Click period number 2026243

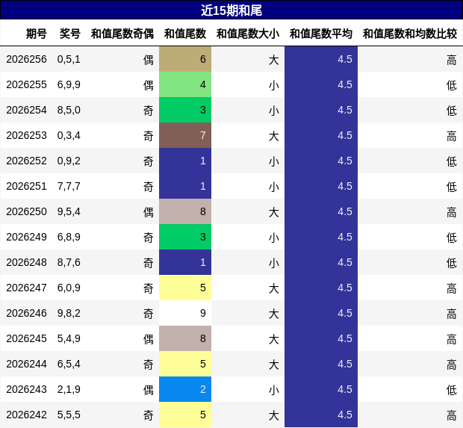pyautogui.click(x=26, y=389)
